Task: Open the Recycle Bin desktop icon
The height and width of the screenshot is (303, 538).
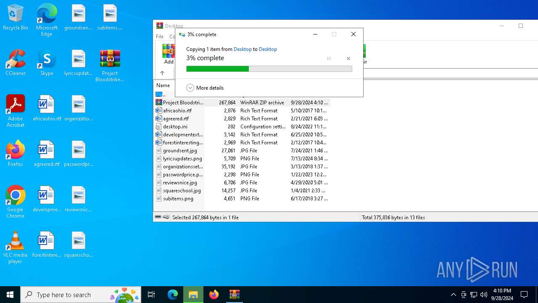Action: [x=16, y=18]
